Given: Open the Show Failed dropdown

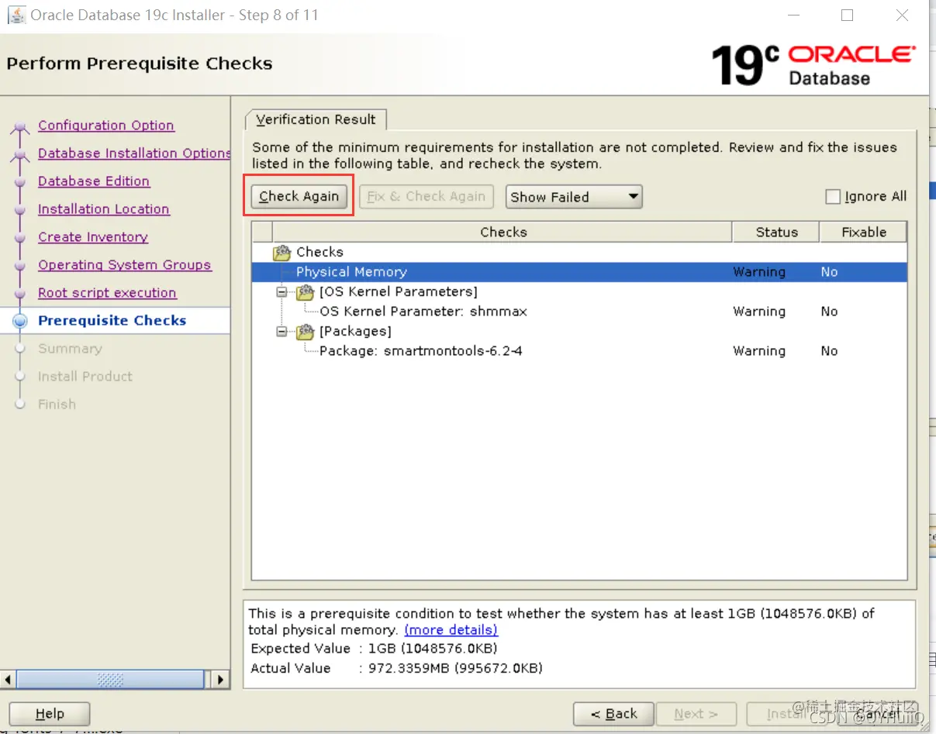Looking at the screenshot, I should (574, 197).
